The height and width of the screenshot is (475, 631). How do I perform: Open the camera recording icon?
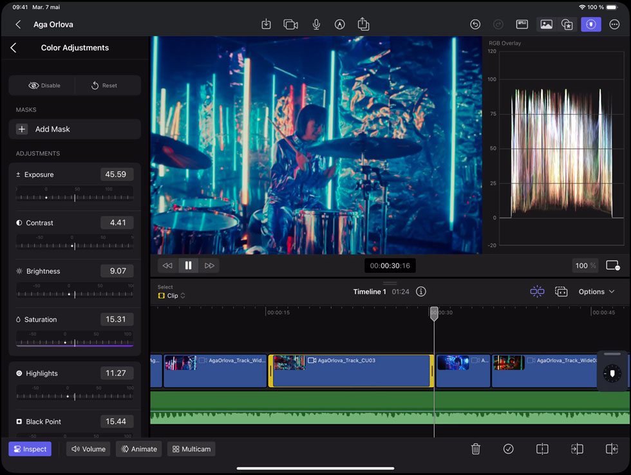(290, 24)
